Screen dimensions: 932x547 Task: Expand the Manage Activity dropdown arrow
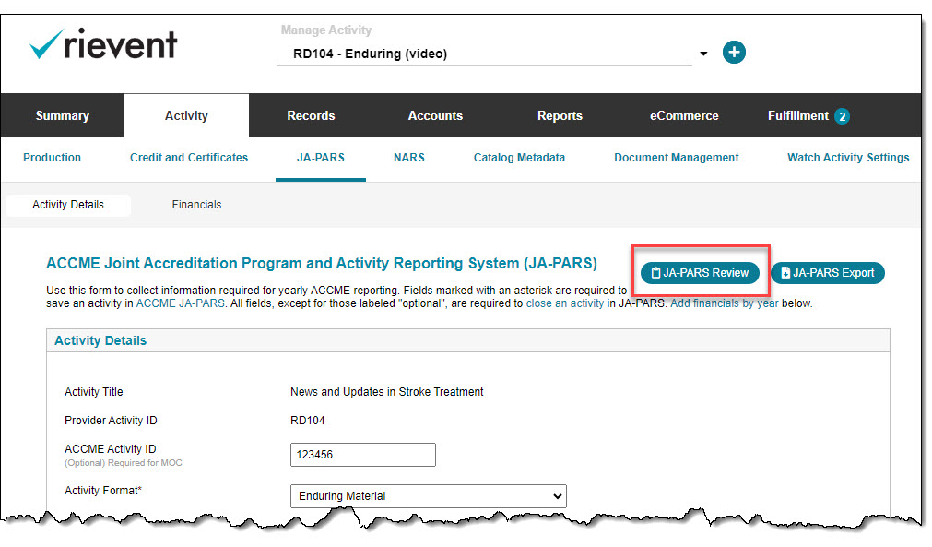703,54
